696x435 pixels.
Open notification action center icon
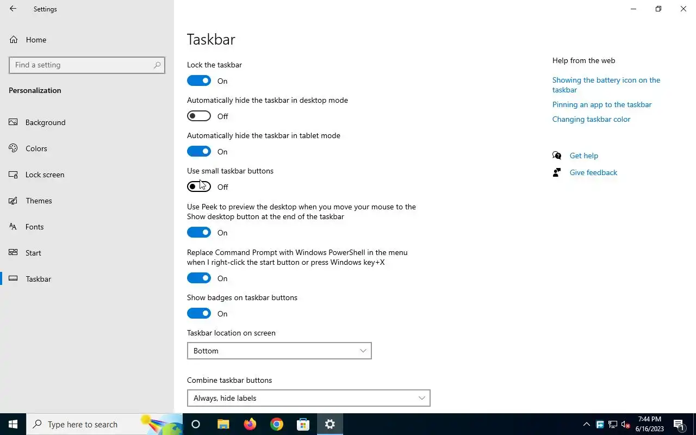(x=679, y=424)
